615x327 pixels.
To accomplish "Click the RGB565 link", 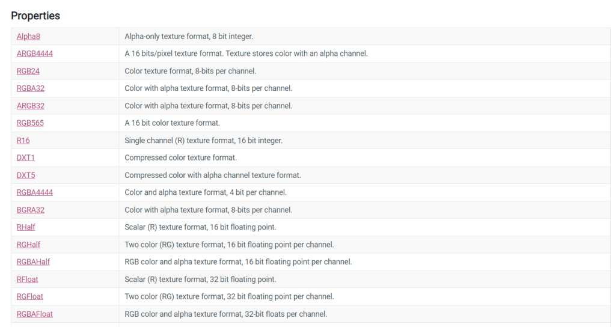I will pyautogui.click(x=30, y=123).
